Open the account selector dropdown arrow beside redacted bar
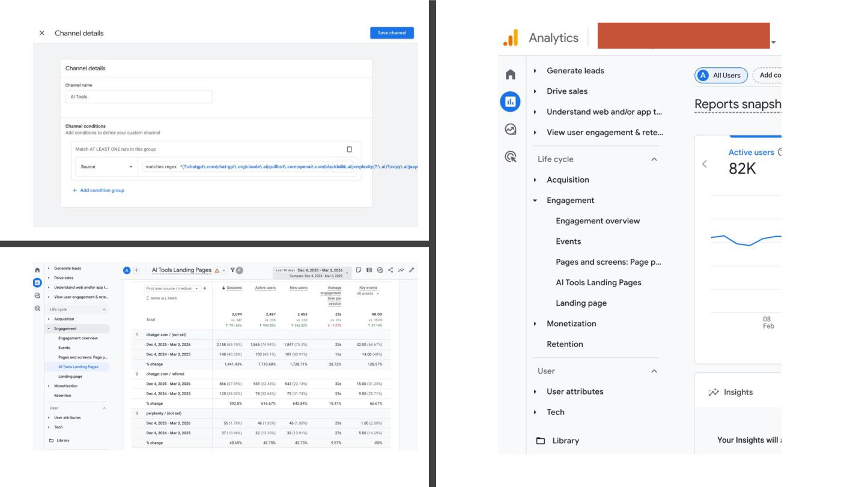Screen dimensions: 865x487 [774, 43]
